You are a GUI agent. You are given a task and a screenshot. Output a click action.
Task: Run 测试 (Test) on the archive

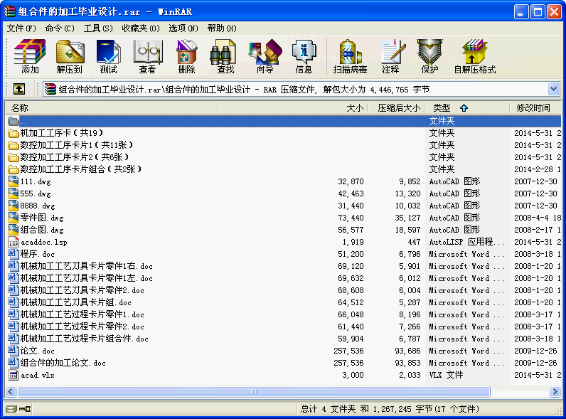tap(108, 56)
